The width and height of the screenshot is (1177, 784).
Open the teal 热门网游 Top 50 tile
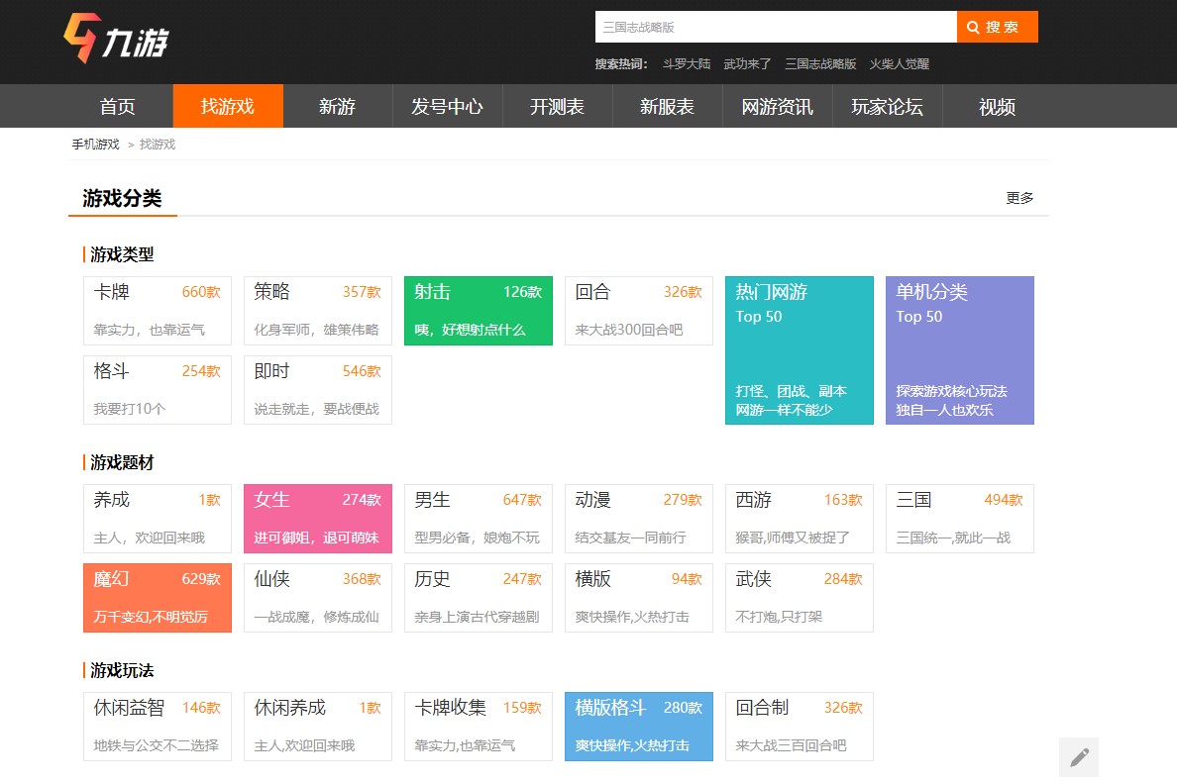[799, 349]
